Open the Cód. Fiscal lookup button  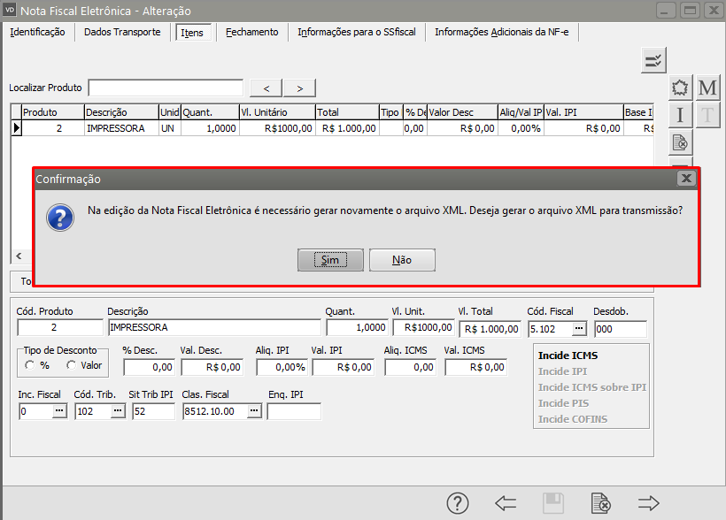point(579,329)
